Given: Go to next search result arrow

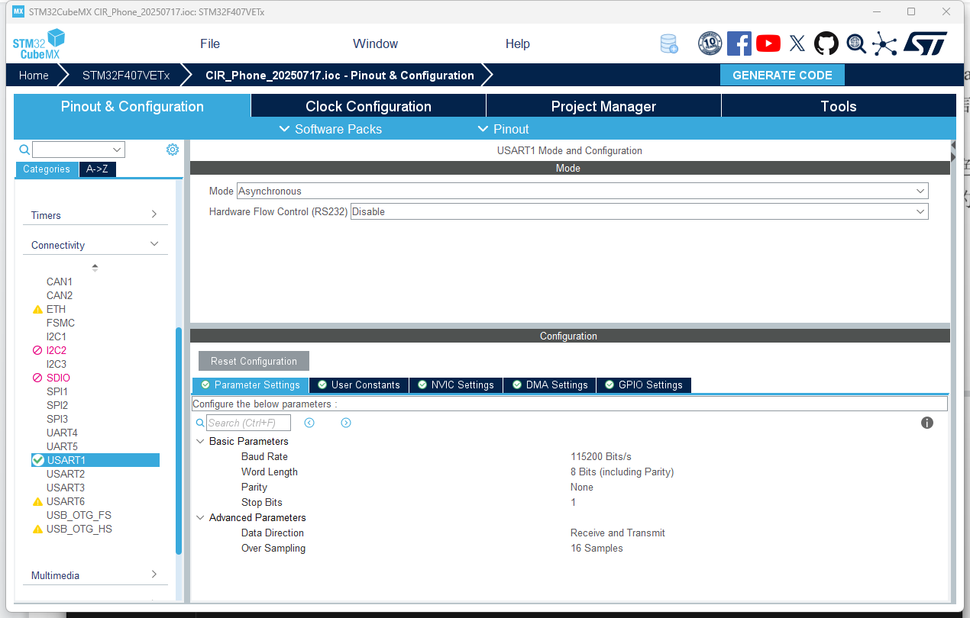Looking at the screenshot, I should [346, 423].
